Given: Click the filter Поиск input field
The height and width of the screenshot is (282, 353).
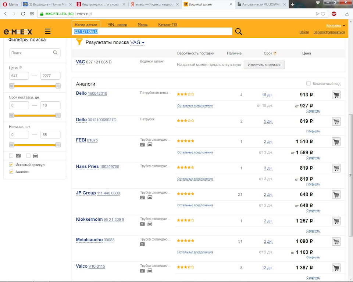Looking at the screenshot, I should [31, 53].
